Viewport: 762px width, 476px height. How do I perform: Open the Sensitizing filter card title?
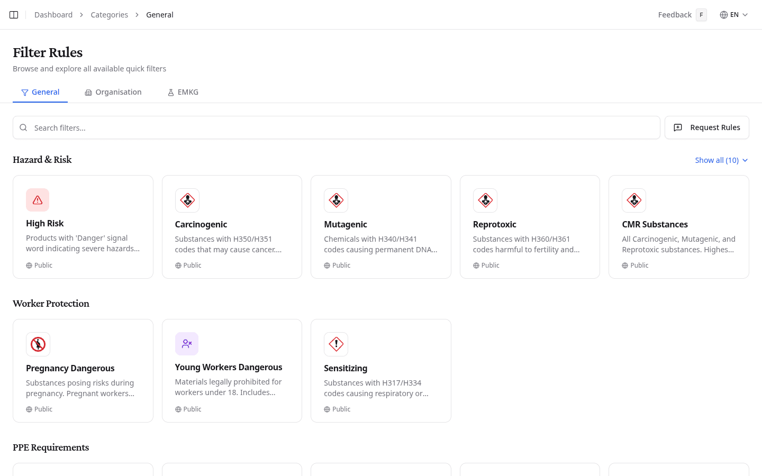tap(346, 368)
